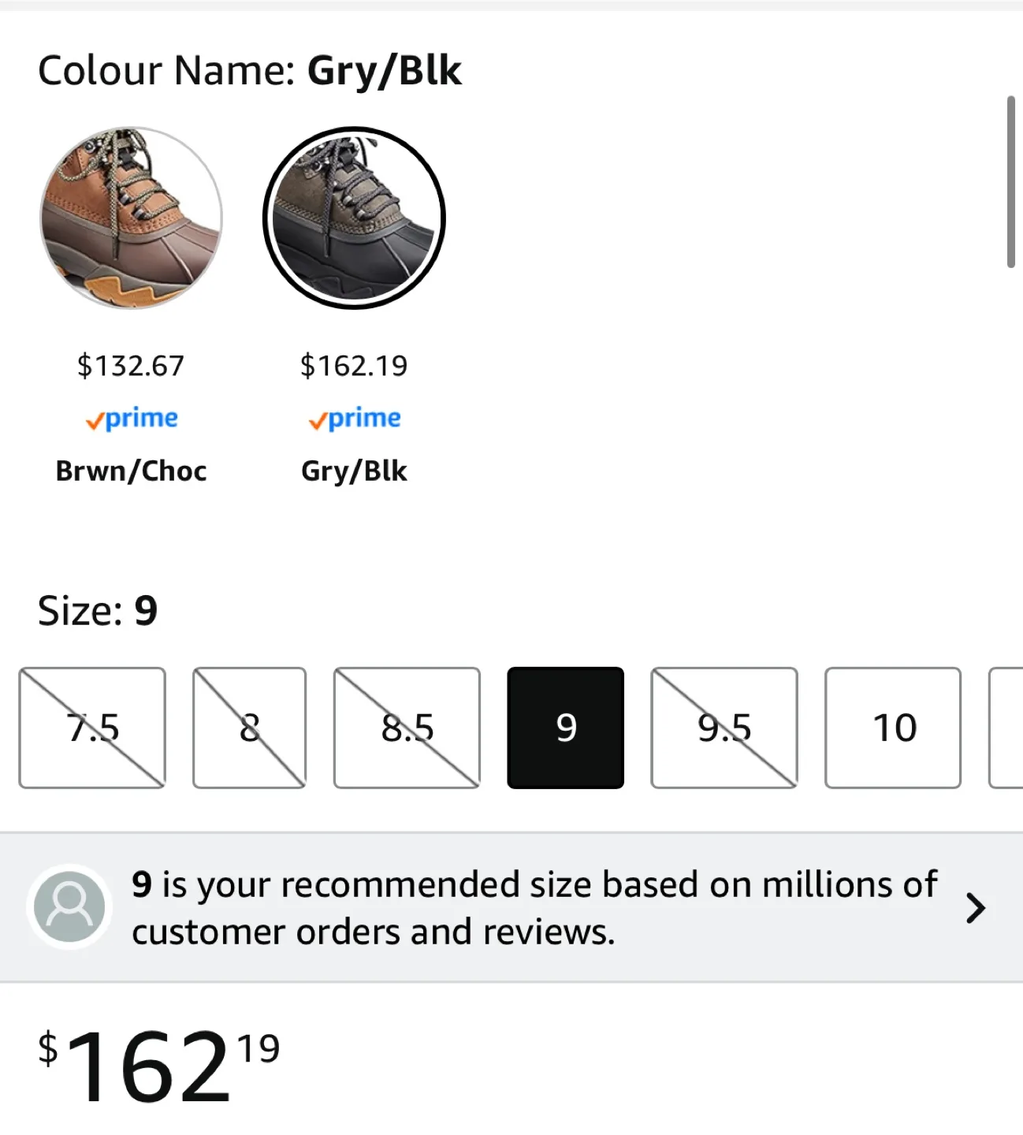Screen dimensions: 1023x1135
Task: Pick the size 8.5 option
Action: 407,728
